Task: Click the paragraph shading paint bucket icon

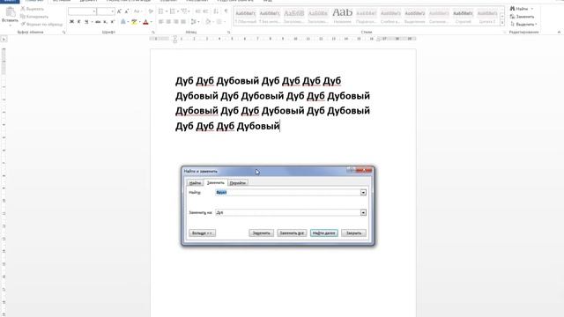Action: [208, 22]
